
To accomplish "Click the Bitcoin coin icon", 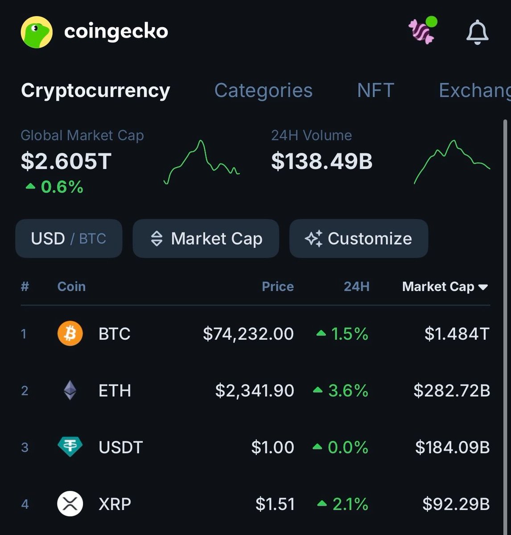I will (70, 333).
